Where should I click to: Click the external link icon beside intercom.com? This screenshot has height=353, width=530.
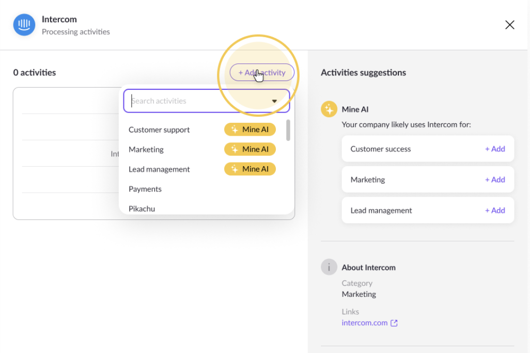pos(394,323)
